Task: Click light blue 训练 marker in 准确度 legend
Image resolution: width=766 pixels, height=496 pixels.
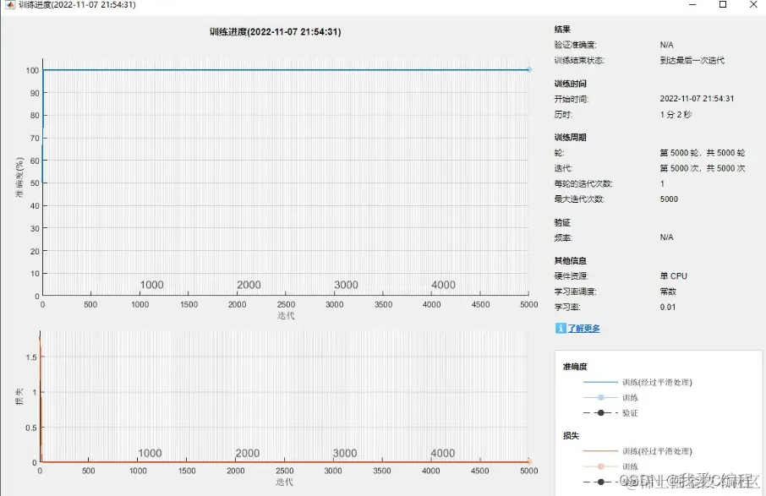Action: (601, 397)
